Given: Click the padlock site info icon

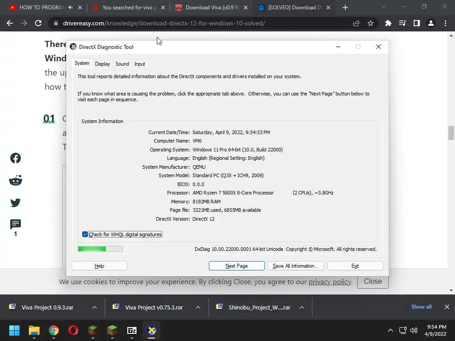Looking at the screenshot, I should point(56,23).
